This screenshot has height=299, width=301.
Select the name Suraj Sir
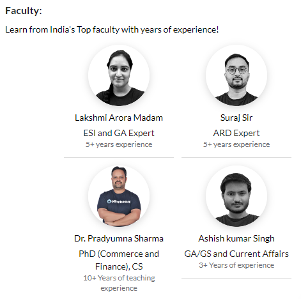coord(236,118)
